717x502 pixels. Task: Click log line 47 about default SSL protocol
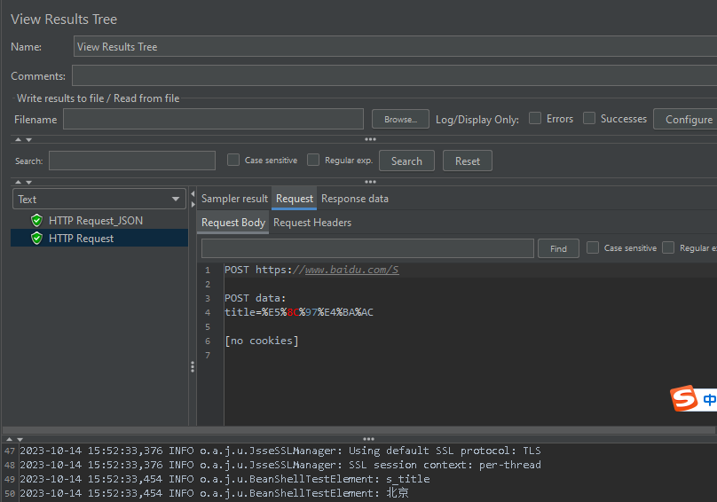(x=280, y=451)
